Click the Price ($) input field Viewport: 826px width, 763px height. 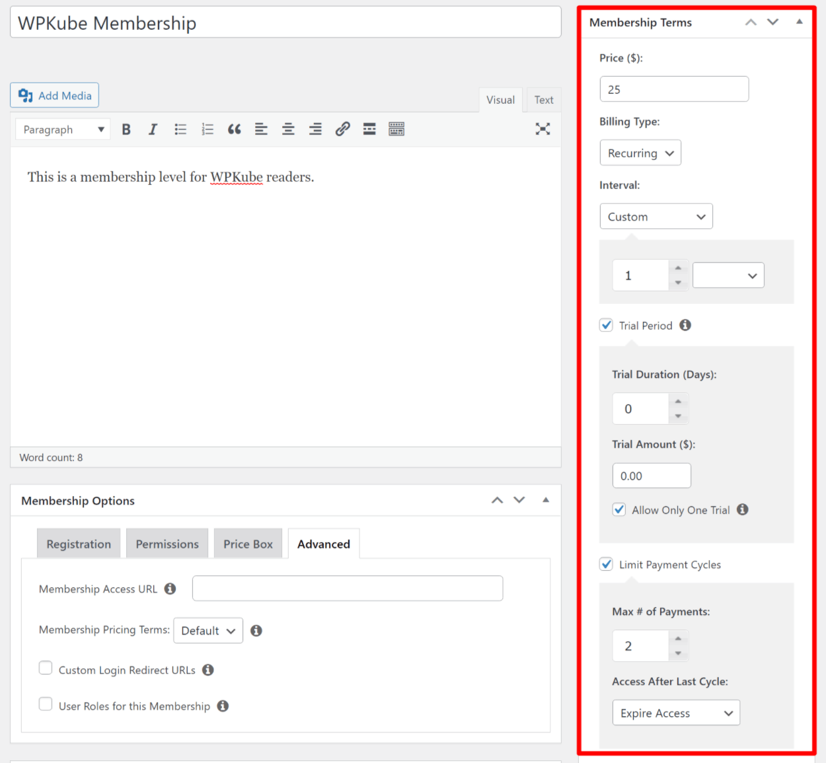tap(674, 89)
